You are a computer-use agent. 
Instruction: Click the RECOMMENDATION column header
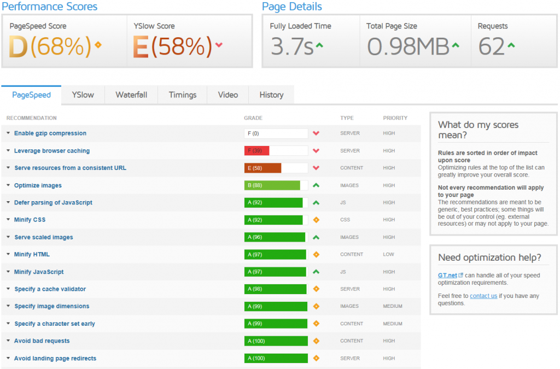pyautogui.click(x=31, y=118)
